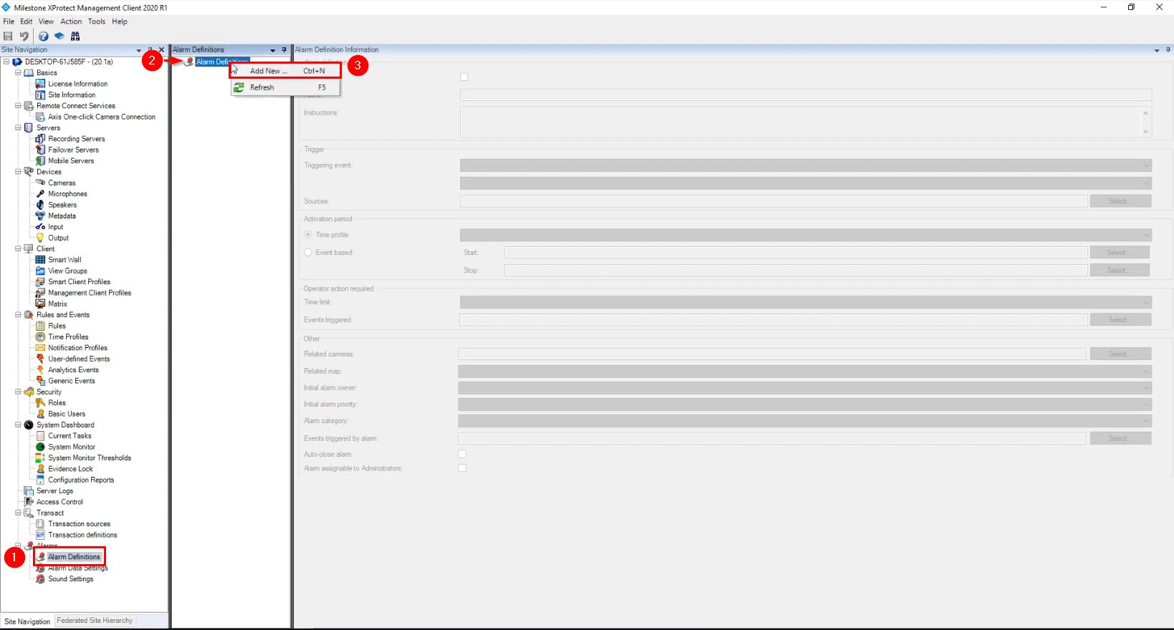Viewport: 1174px width, 630px height.
Task: Click the License Information icon
Action: point(41,84)
